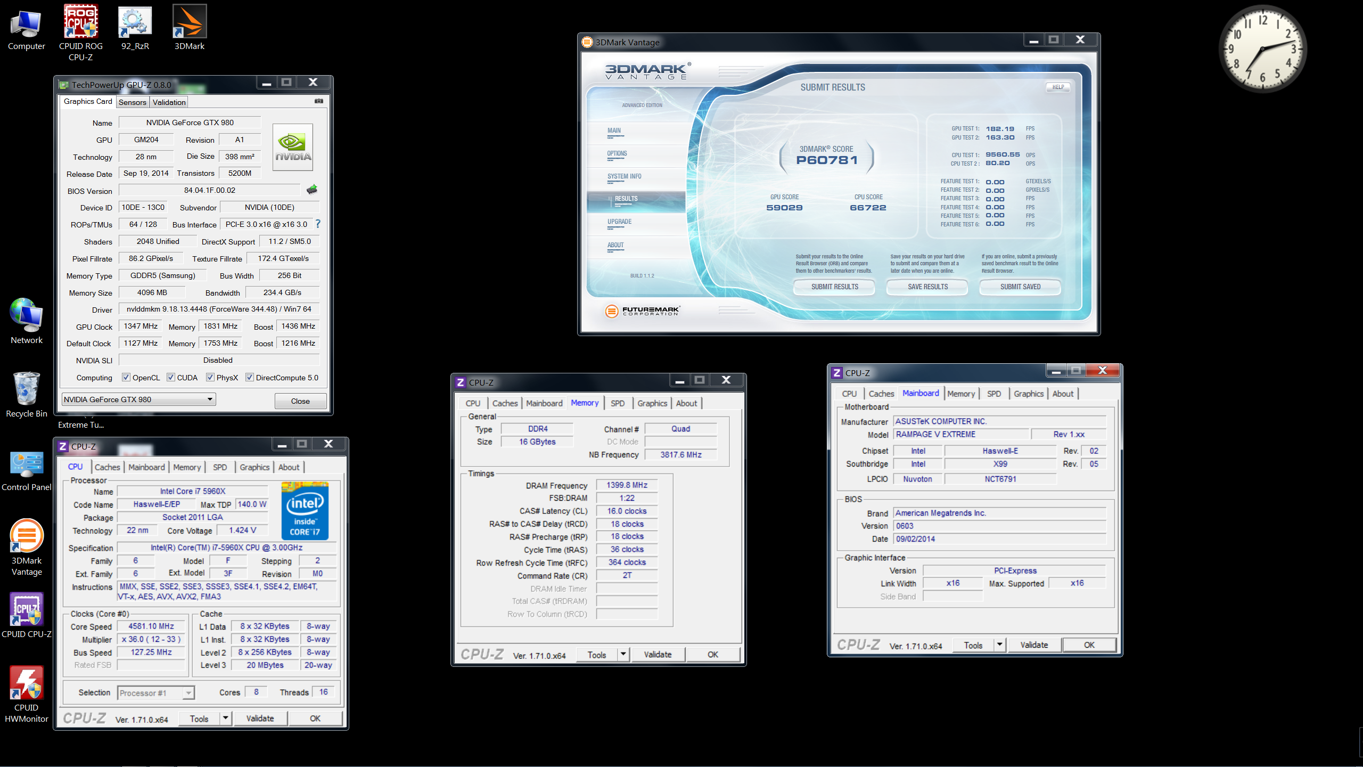The height and width of the screenshot is (767, 1363).
Task: Click the DRAM Frequency 1399.8 MHz value
Action: 627,485
